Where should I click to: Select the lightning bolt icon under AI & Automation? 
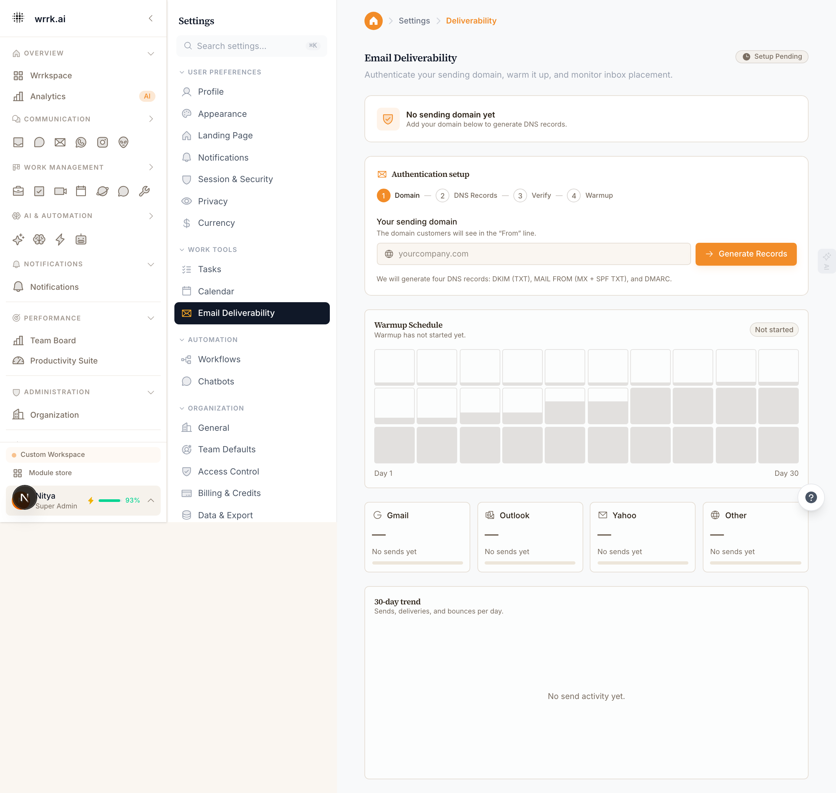[60, 240]
